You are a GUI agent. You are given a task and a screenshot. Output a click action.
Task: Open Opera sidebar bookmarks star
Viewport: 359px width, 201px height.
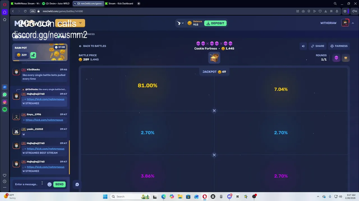4,20
